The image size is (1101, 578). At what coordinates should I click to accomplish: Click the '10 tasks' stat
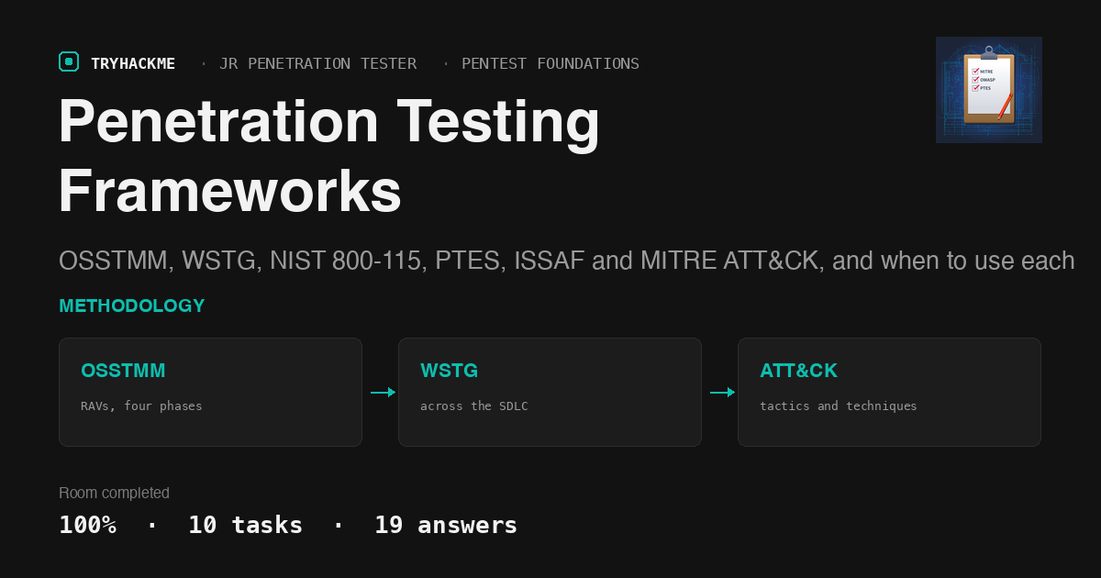pos(245,525)
